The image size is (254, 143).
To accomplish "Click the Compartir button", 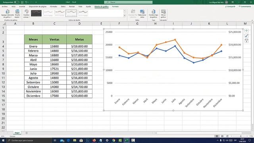I will [230, 7].
